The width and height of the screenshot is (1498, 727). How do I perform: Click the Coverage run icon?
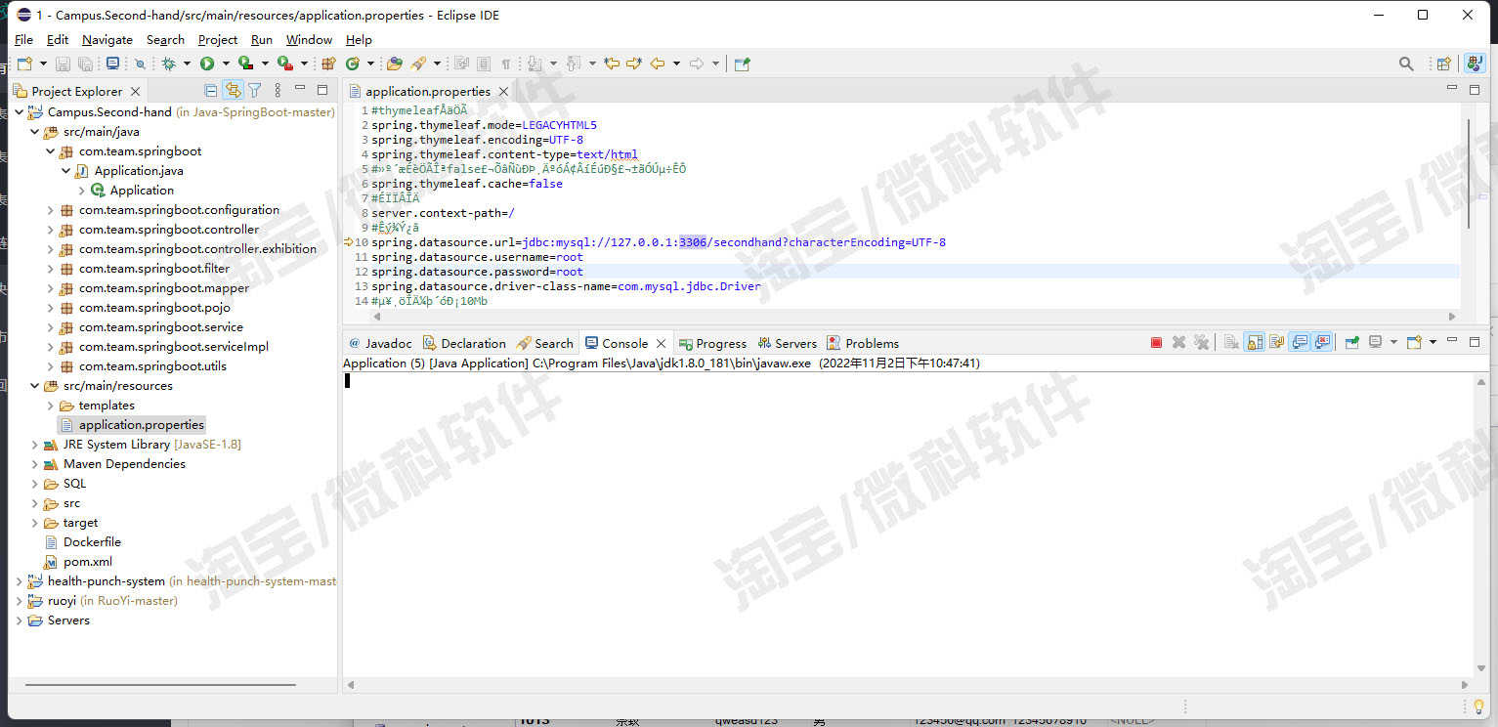tap(245, 64)
